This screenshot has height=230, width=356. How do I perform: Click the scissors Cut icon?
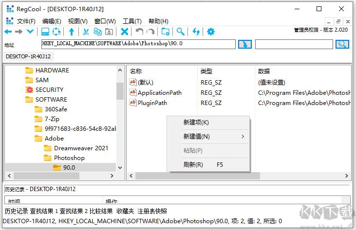(x=86, y=32)
